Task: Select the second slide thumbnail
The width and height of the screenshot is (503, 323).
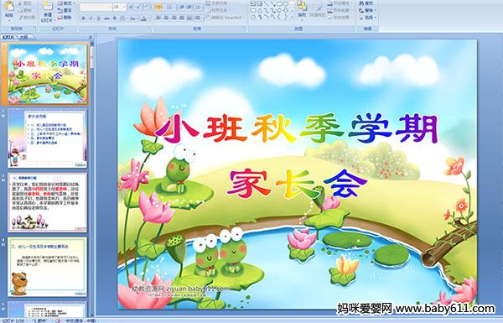Action: pyautogui.click(x=47, y=138)
